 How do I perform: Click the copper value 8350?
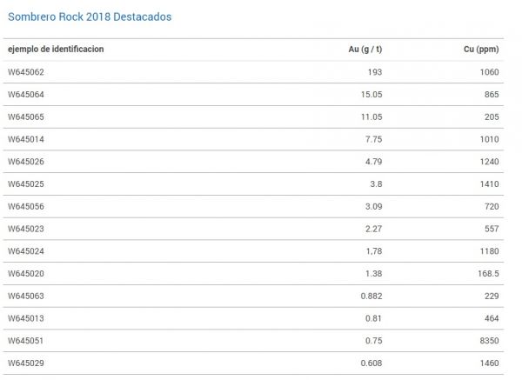489,341
